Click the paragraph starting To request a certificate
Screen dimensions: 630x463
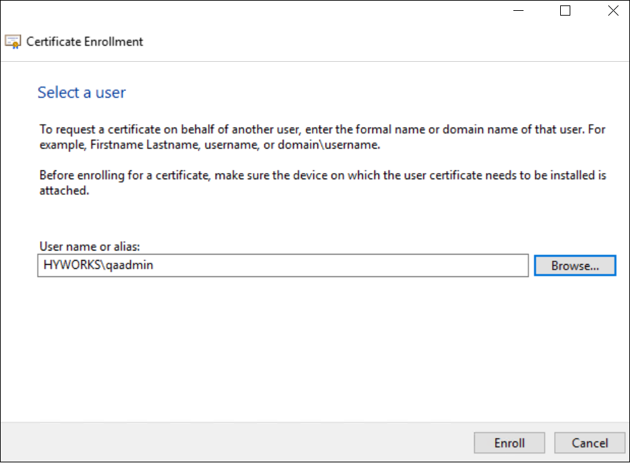[x=322, y=136]
